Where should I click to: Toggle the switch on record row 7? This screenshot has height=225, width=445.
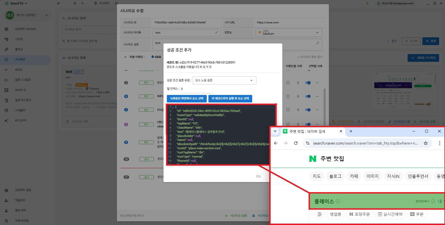click(308, 110)
